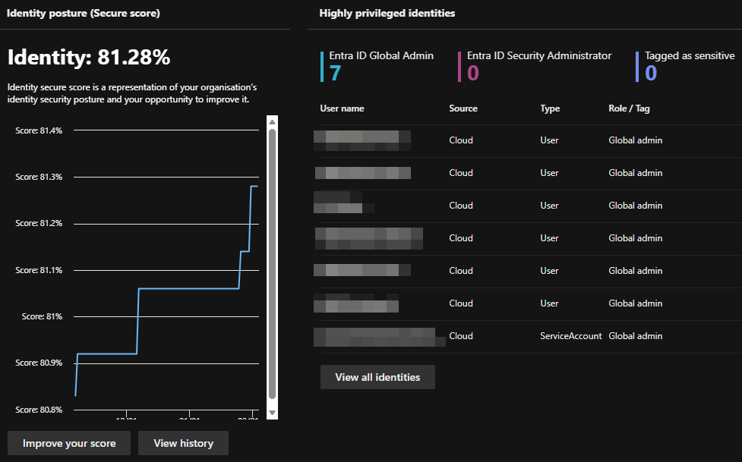Screen dimensions: 742x462
Task: Click the Identity: 81.28% score title
Action: [89, 57]
